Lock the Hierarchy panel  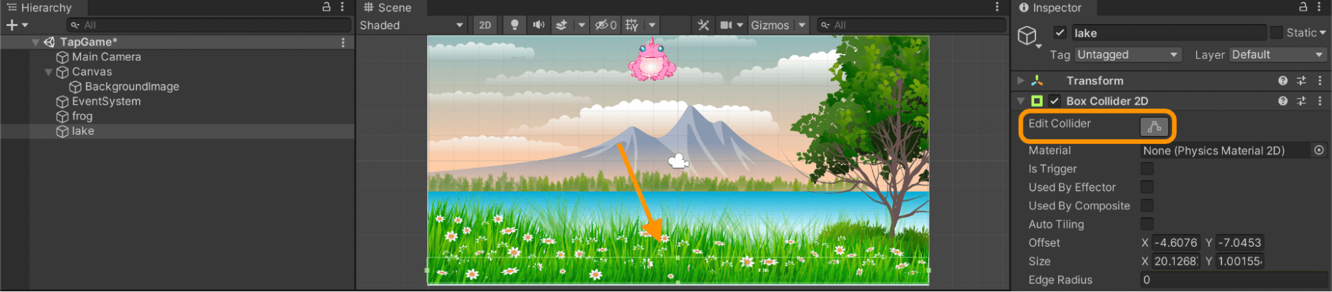tap(327, 7)
